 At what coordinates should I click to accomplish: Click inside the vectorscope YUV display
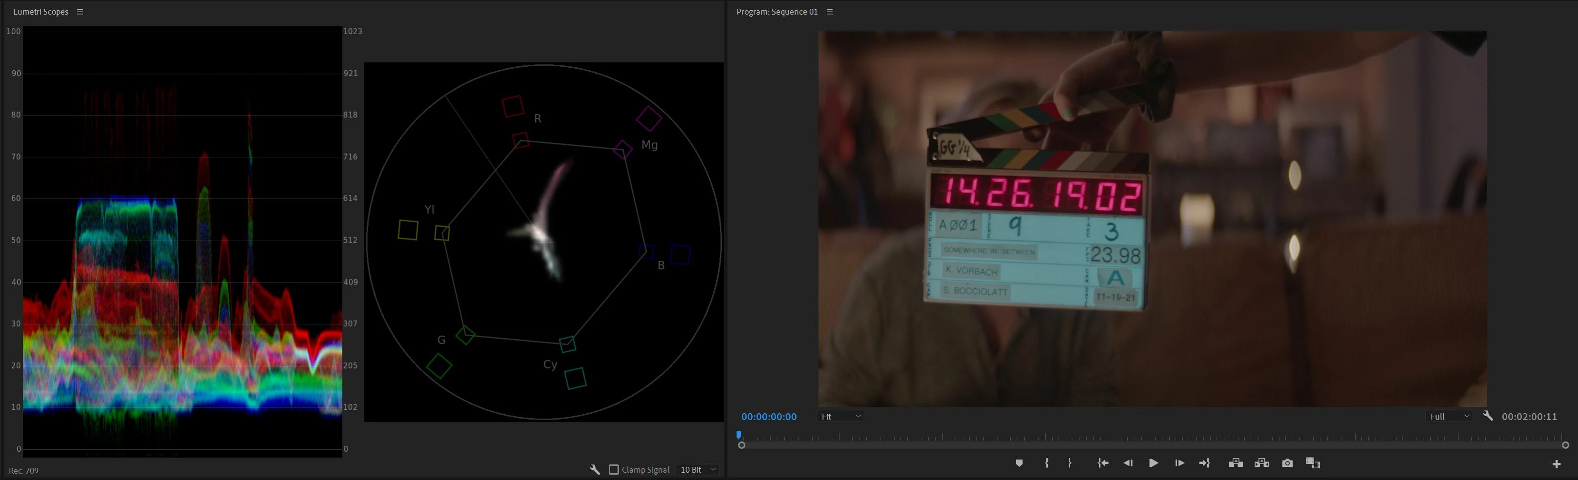(x=543, y=242)
